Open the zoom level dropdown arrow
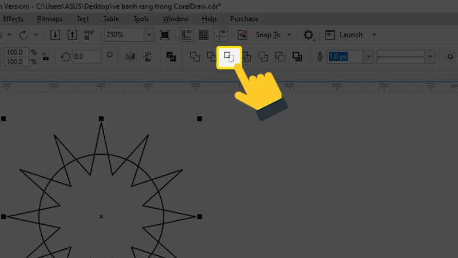Viewport: 458px width, 258px height. (x=149, y=35)
